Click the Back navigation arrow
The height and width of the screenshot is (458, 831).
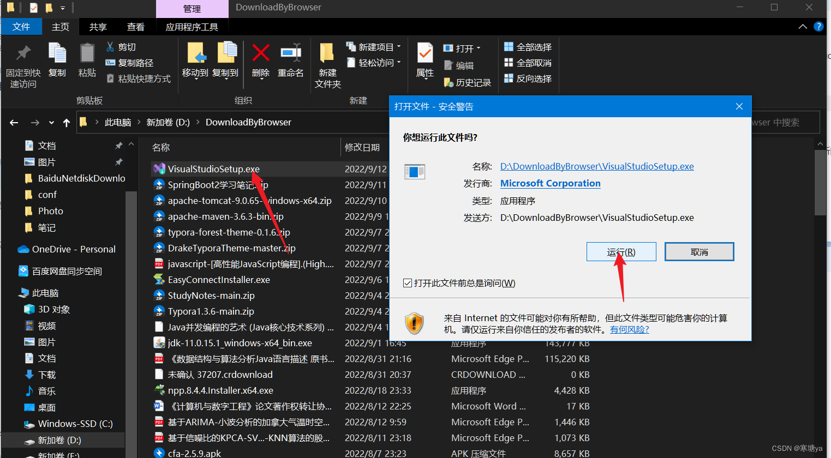tap(14, 123)
